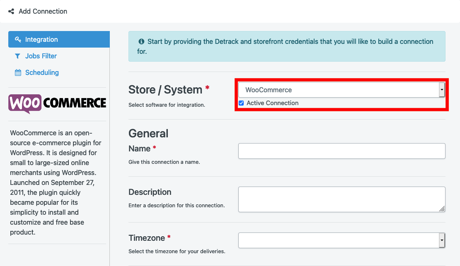The height and width of the screenshot is (266, 460).
Task: Click the WooCommerce description paragraph
Action: (x=56, y=182)
